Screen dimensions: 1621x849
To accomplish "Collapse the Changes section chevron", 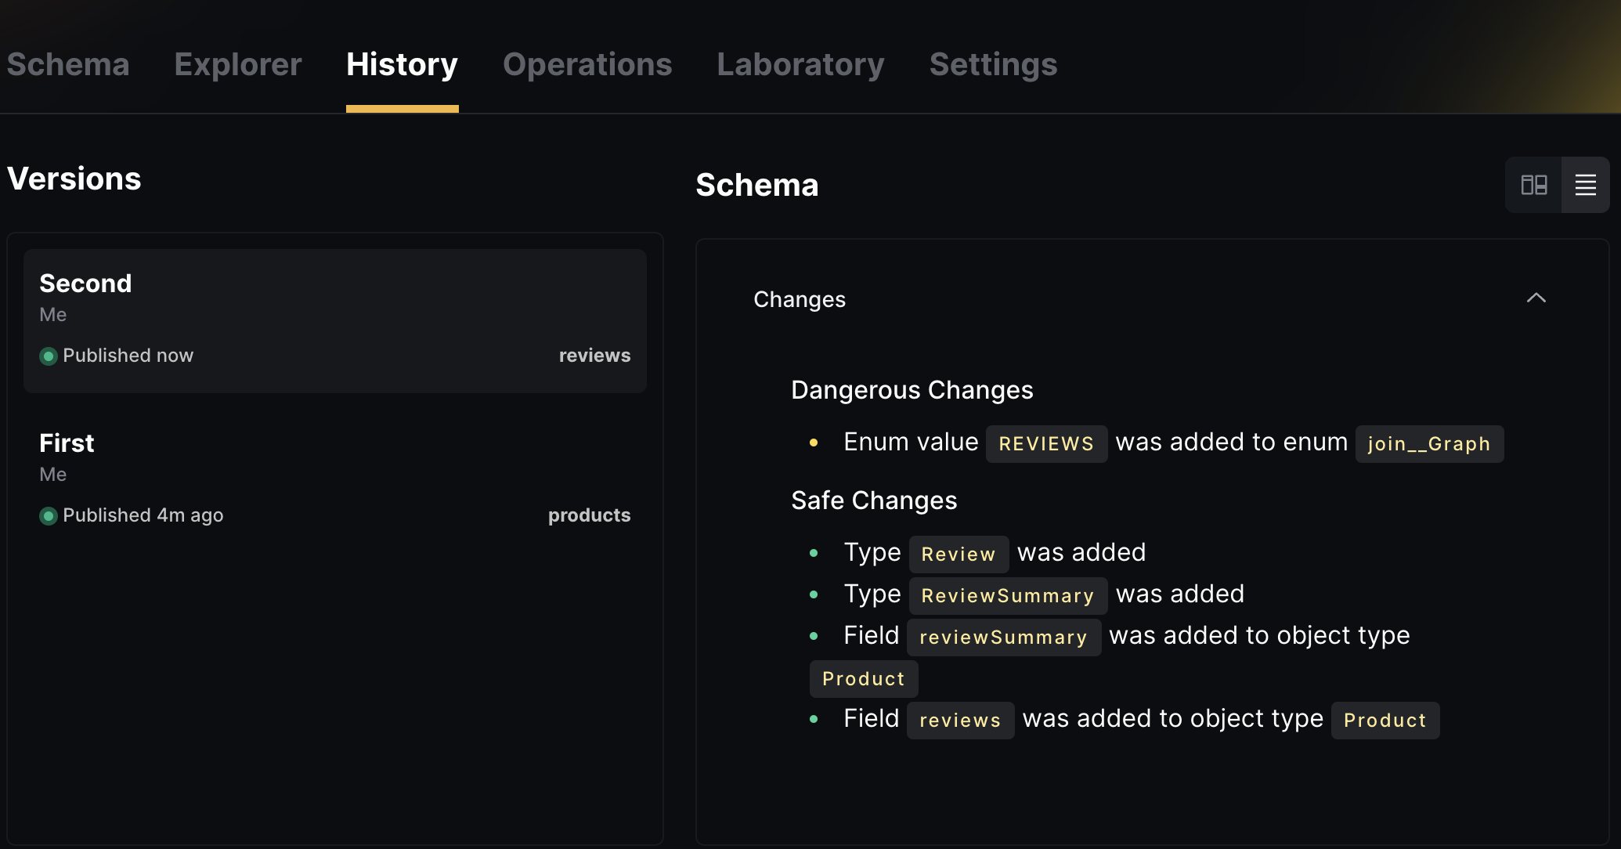I will (1536, 298).
